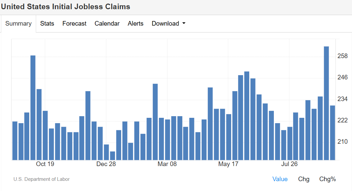The width and height of the screenshot is (352, 191).
Task: Click the 258 value label on y-axis
Action: [342, 56]
